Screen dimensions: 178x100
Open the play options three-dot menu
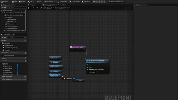105,2
